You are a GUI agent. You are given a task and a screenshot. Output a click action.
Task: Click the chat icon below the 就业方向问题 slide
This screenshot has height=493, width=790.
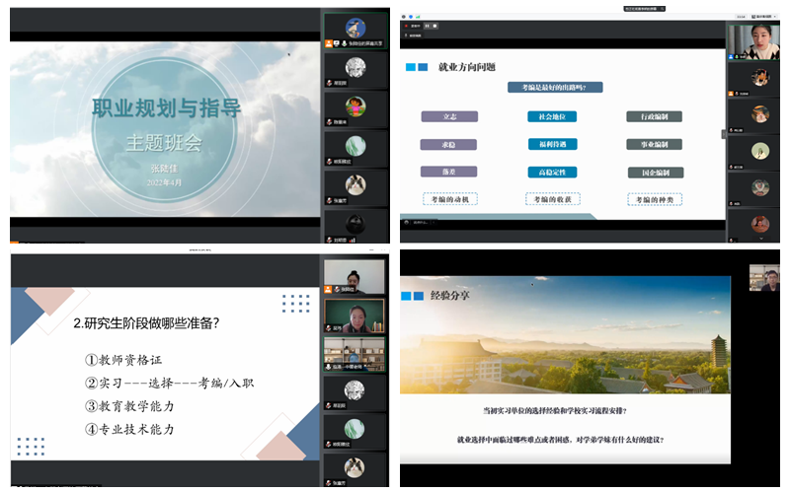point(405,223)
